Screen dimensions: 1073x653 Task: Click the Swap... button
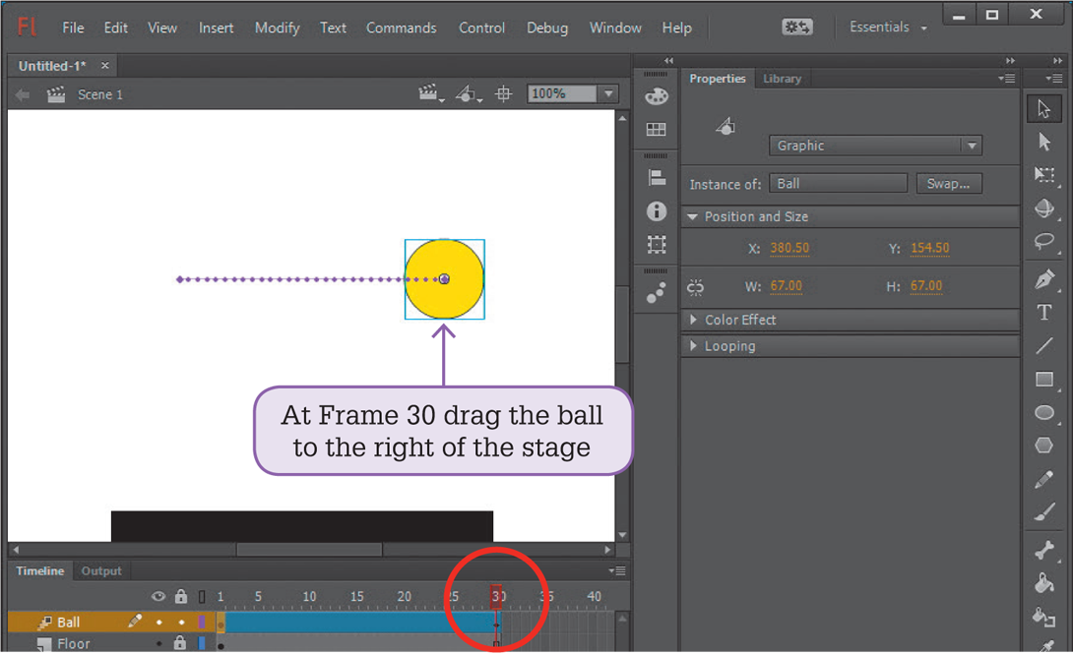pyautogui.click(x=948, y=183)
